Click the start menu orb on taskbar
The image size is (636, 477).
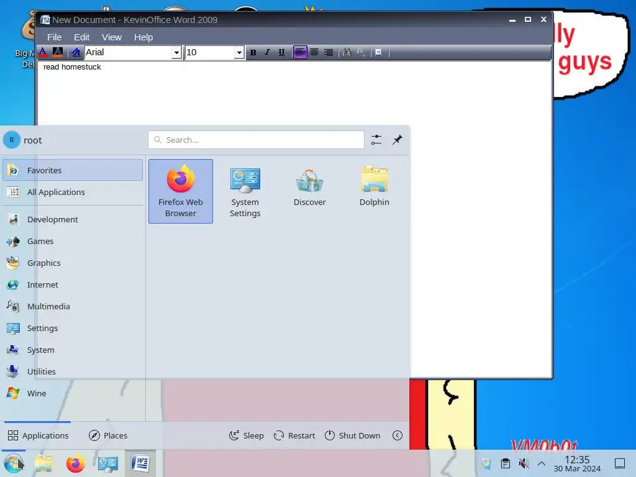click(x=14, y=463)
